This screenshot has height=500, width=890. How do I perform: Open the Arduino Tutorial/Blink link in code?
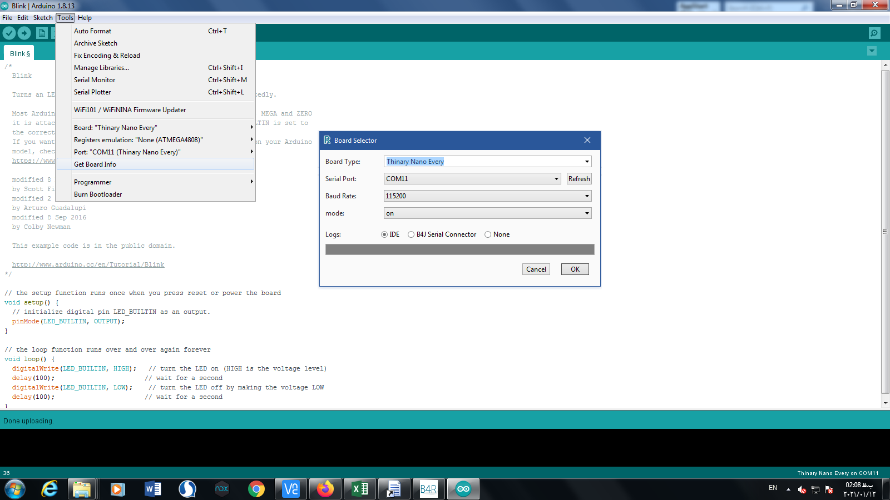point(88,265)
